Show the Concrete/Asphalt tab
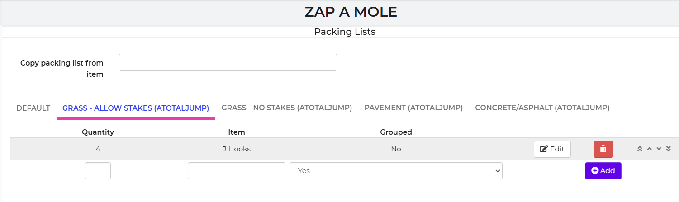Screen dimensions: 679x202 coord(542,108)
